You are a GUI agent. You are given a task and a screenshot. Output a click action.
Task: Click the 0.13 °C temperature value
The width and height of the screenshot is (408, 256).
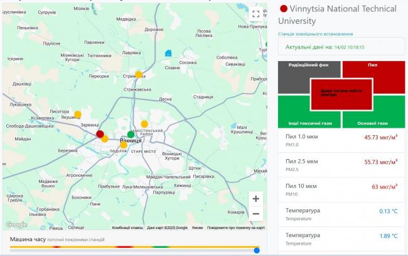[388, 211]
